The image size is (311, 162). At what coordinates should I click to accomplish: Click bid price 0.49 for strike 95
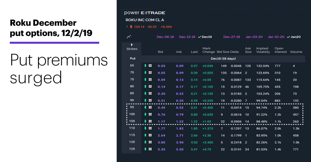pos(161,108)
